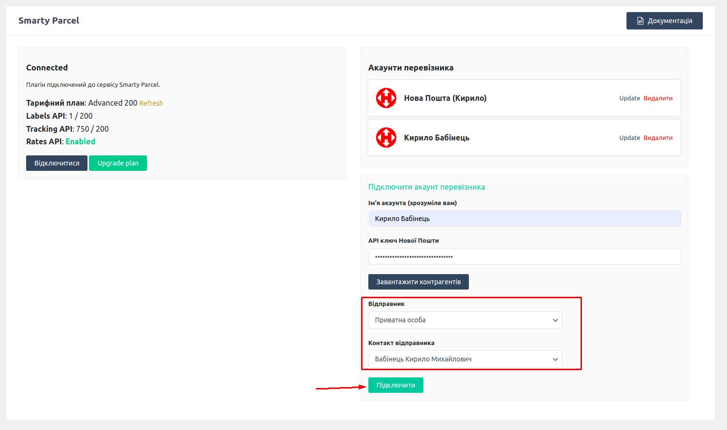The image size is (727, 430).
Task: Click Завантажити контрагентів button
Action: tap(419, 282)
